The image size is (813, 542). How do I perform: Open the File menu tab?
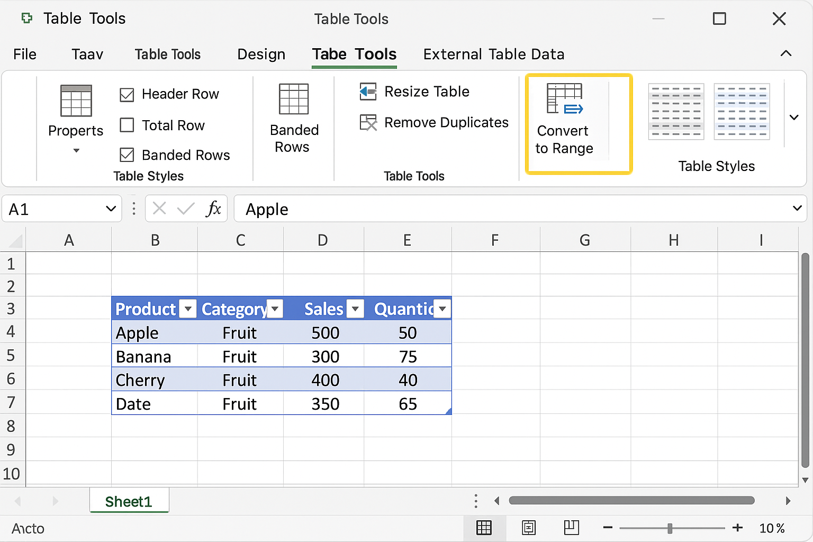click(x=25, y=54)
